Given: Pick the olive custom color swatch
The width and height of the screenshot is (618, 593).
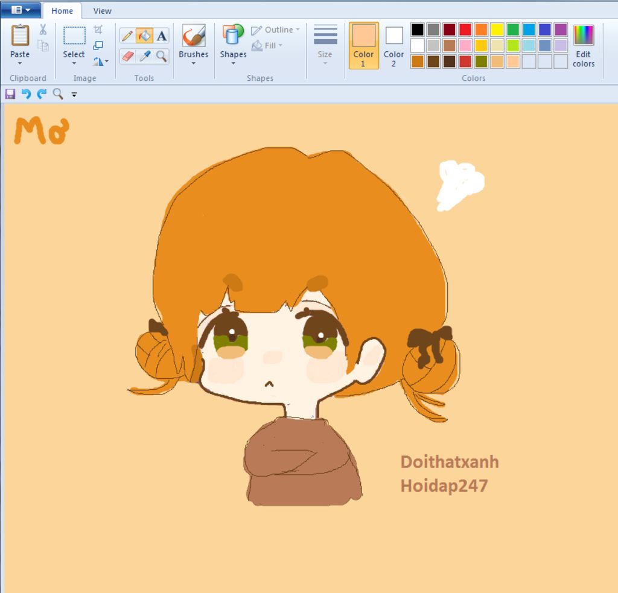Looking at the screenshot, I should (x=481, y=62).
